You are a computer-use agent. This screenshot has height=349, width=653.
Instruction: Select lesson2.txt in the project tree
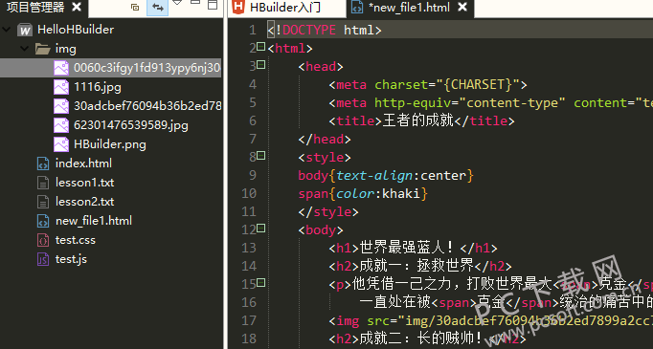point(84,202)
